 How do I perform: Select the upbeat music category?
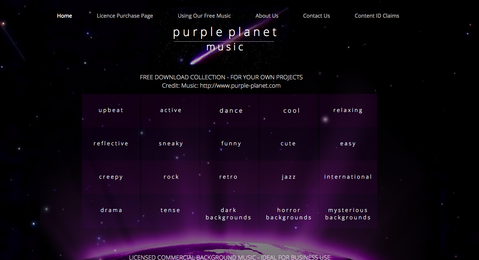point(111,110)
